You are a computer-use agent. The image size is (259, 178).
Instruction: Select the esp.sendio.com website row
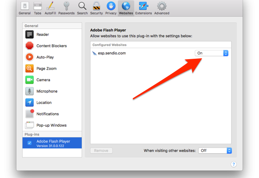point(161,53)
